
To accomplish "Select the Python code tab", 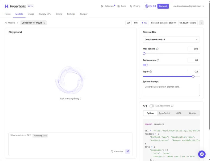I will coord(150,113).
